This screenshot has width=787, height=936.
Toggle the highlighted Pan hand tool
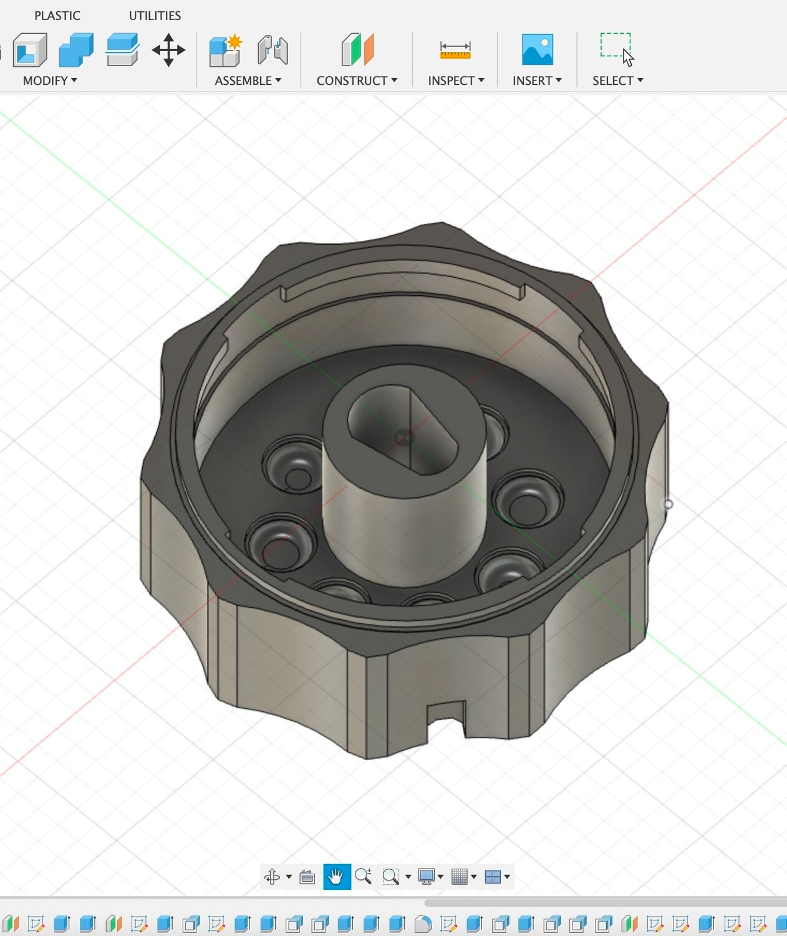point(337,877)
